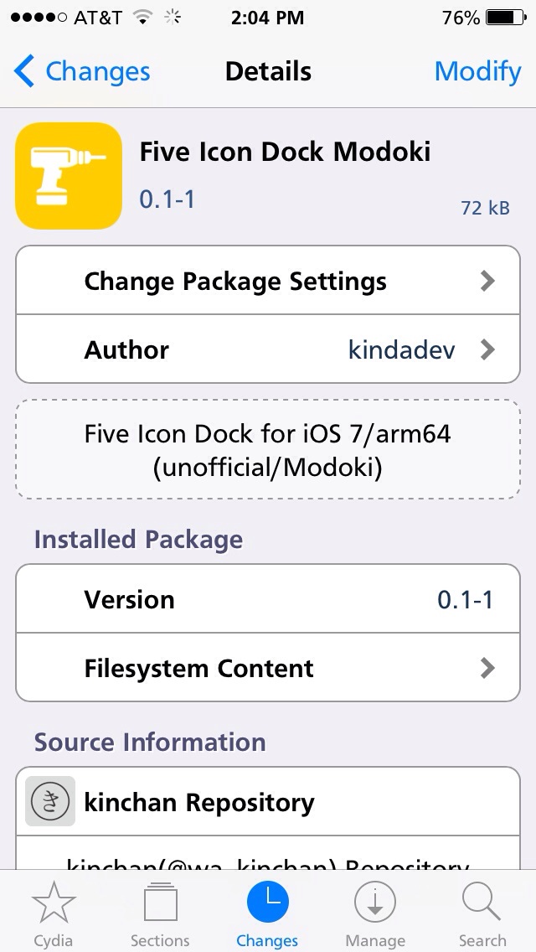Image resolution: width=536 pixels, height=952 pixels.
Task: Tap the Changes clock icon
Action: (267, 909)
